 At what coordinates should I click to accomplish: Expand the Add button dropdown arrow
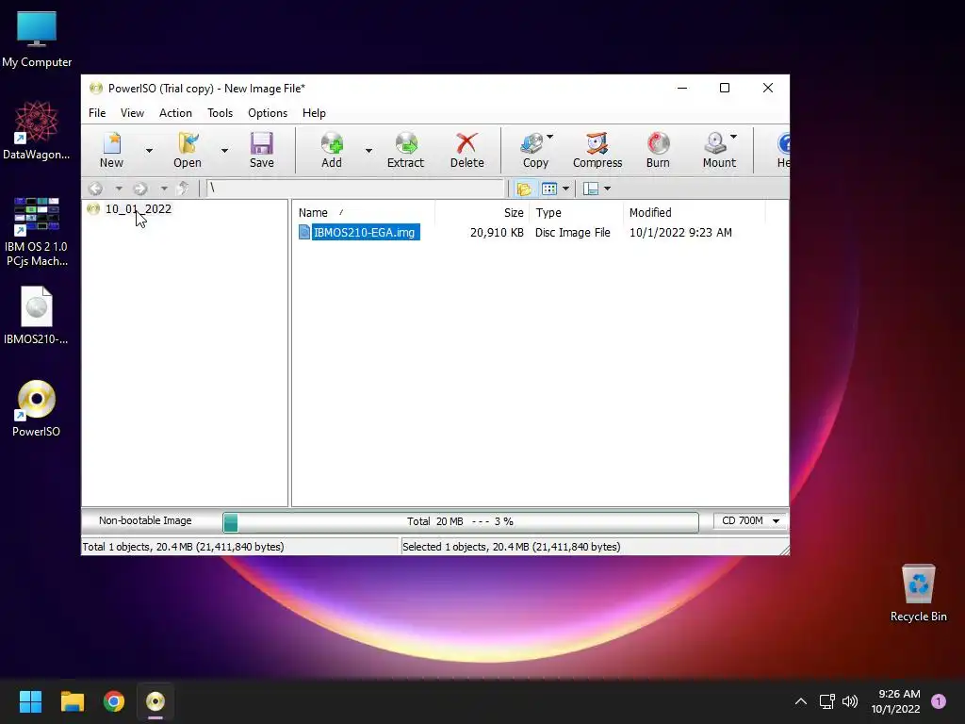click(368, 150)
